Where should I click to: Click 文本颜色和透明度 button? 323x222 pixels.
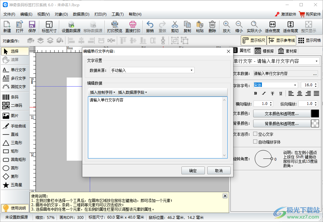pyautogui.click(x=282, y=114)
